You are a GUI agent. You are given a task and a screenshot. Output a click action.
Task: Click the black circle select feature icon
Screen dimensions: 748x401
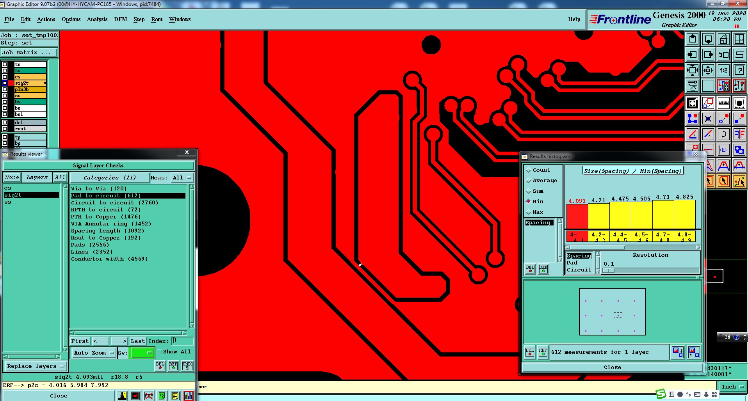click(739, 103)
